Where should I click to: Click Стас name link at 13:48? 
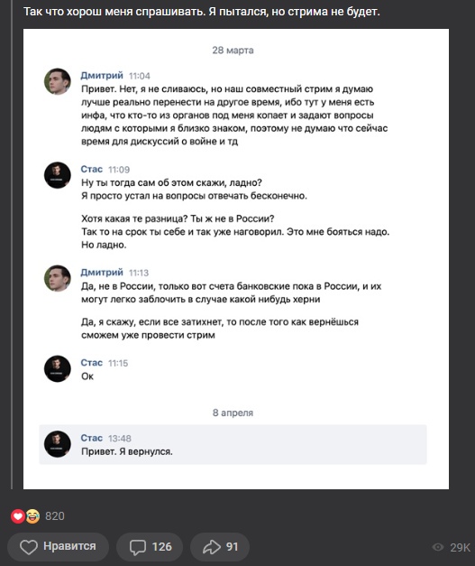pyautogui.click(x=92, y=438)
